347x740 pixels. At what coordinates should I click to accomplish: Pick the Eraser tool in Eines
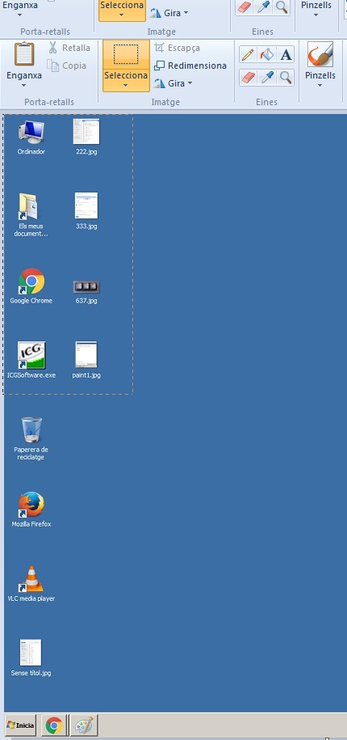point(248,78)
